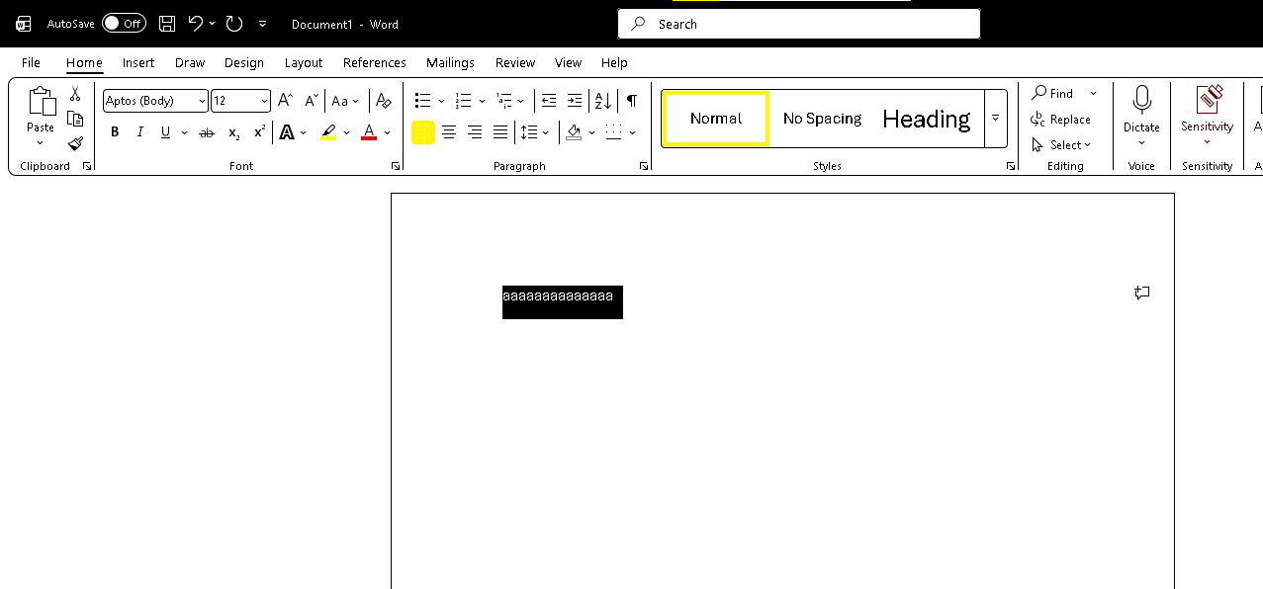Apply No Spacing style
The height and width of the screenshot is (589, 1263).
tap(822, 118)
